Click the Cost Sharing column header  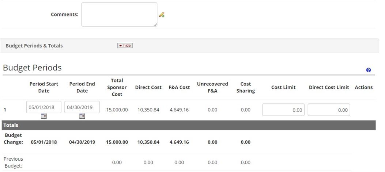coord(245,87)
